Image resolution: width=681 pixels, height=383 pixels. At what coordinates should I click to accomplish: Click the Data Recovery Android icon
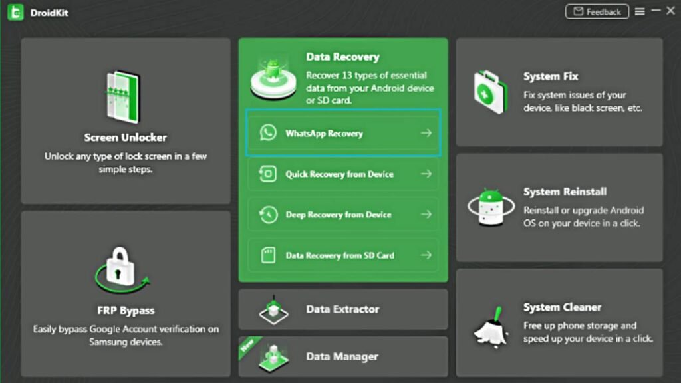[x=273, y=78]
